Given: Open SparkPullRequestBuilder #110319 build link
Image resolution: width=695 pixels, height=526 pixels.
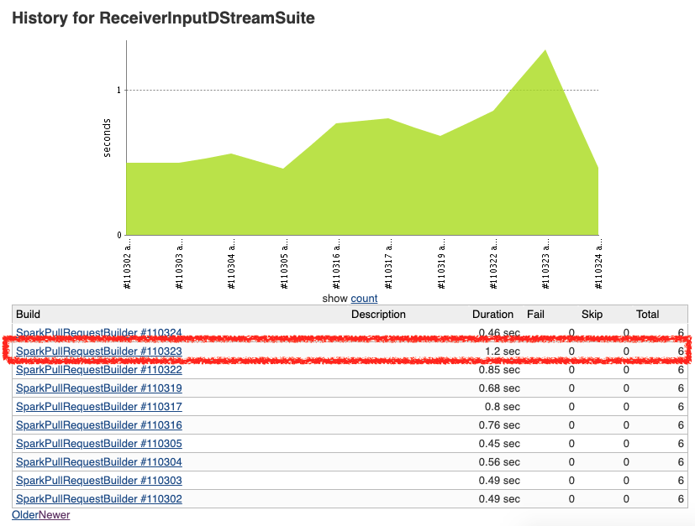Looking at the screenshot, I should [99, 388].
